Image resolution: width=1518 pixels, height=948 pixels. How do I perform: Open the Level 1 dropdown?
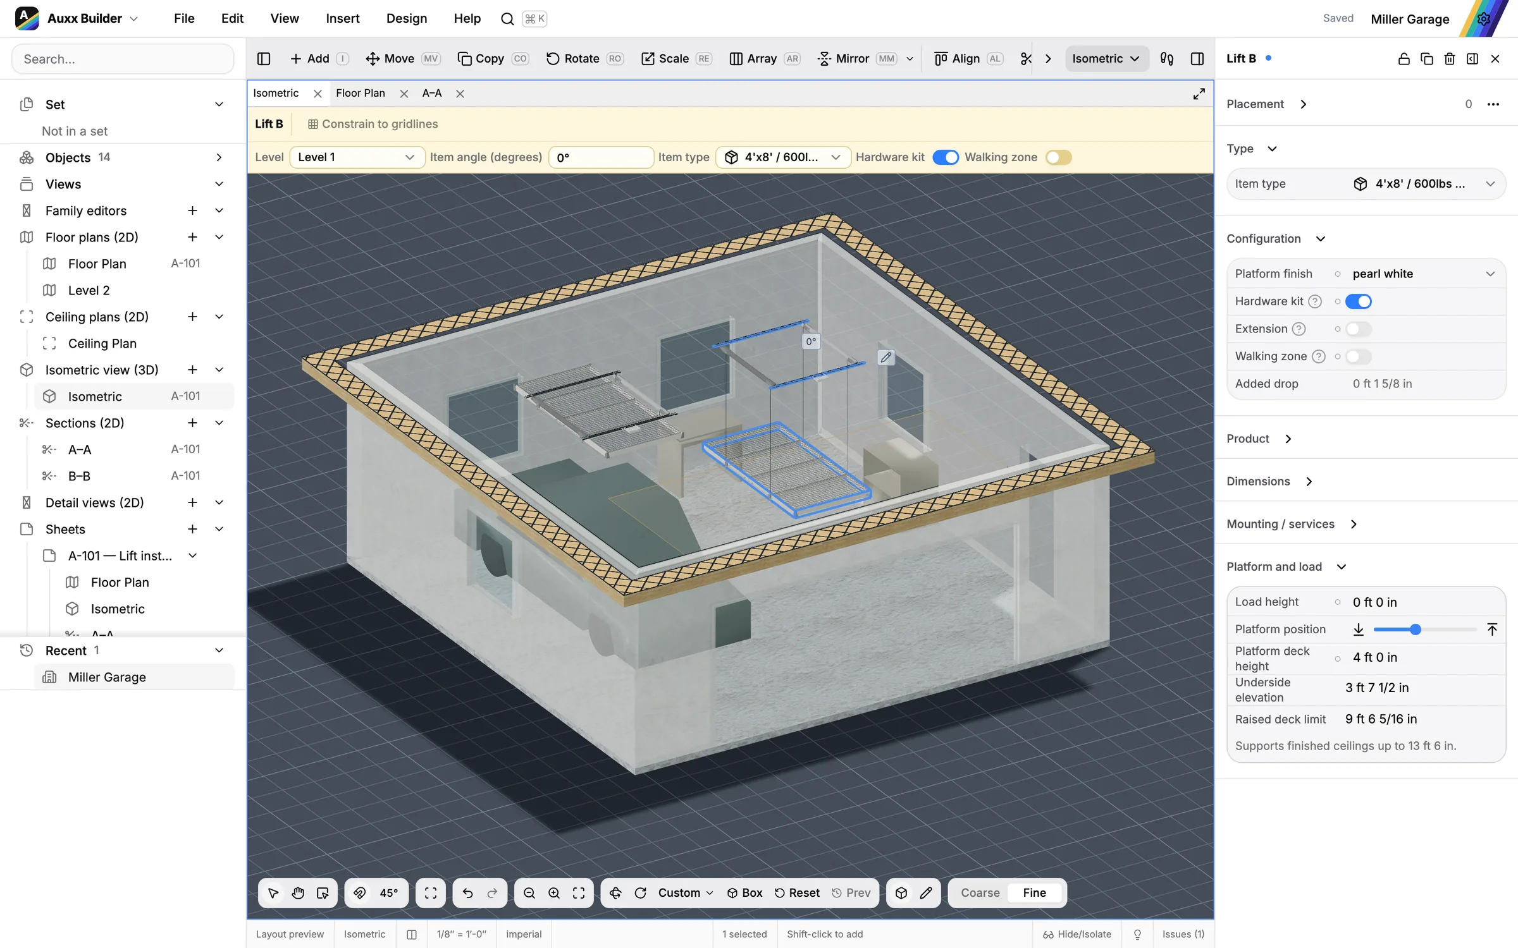click(357, 157)
